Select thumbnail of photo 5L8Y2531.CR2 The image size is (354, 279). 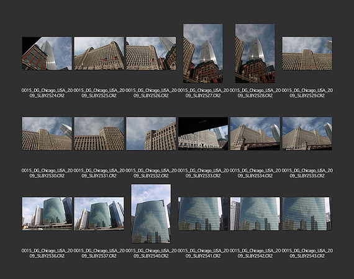pyautogui.click(x=99, y=134)
